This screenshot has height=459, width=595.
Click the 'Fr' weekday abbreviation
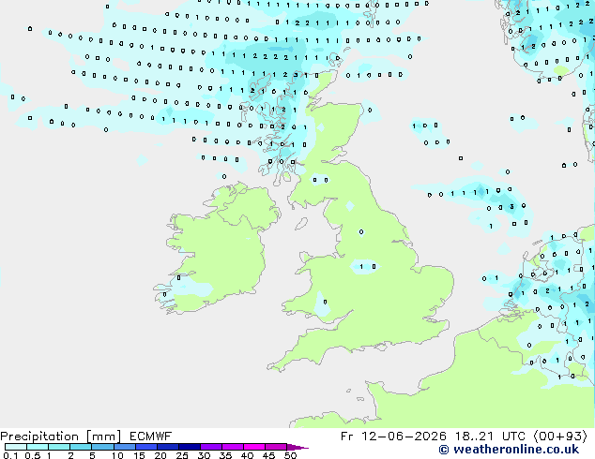(347, 437)
